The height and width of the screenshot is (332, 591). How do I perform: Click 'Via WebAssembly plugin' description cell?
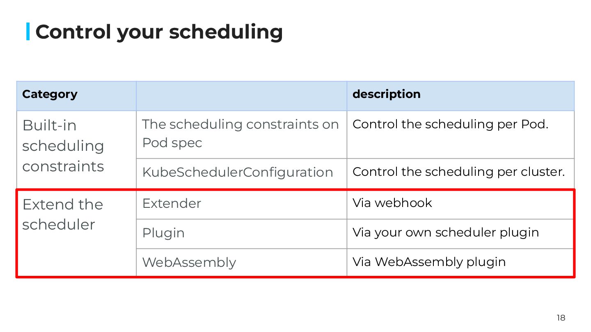pyautogui.click(x=429, y=262)
